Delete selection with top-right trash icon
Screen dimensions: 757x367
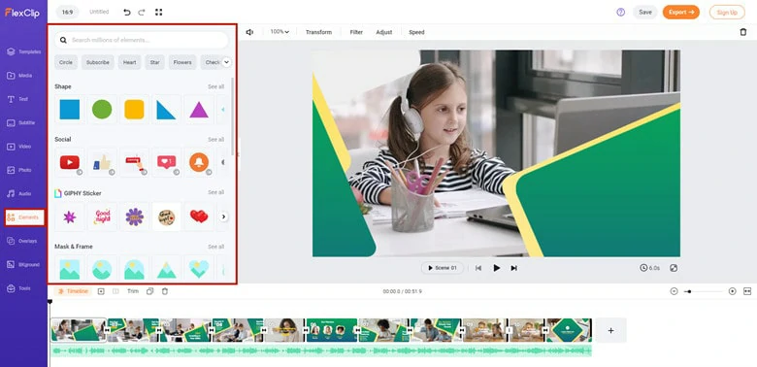[743, 32]
